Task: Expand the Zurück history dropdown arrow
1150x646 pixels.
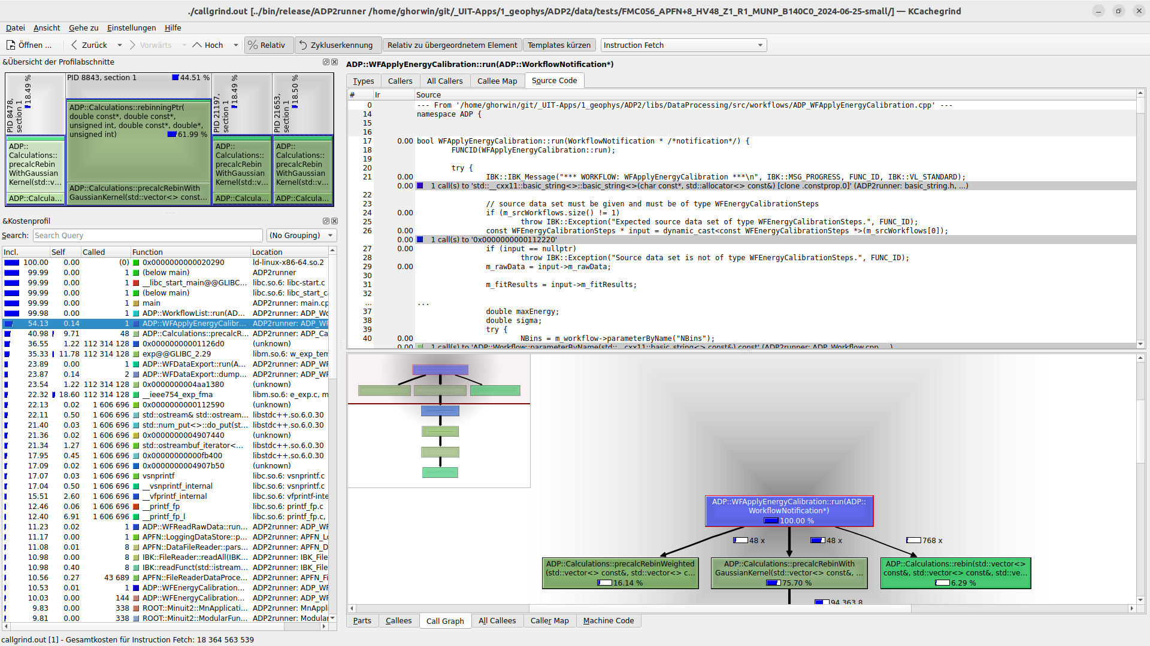Action: coord(120,45)
